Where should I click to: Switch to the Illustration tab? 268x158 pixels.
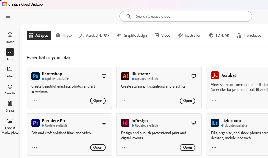pos(189,35)
